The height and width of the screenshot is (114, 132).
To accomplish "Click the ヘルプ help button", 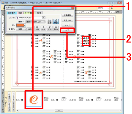I will (x=67, y=25).
